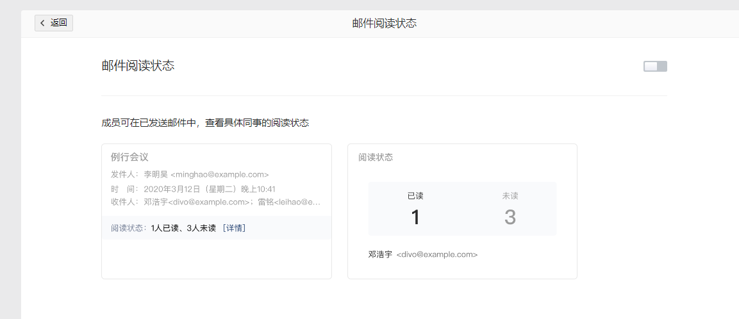The image size is (739, 319).
Task: Toggle the 邮件阅读状态 switch
Action: pos(655,66)
